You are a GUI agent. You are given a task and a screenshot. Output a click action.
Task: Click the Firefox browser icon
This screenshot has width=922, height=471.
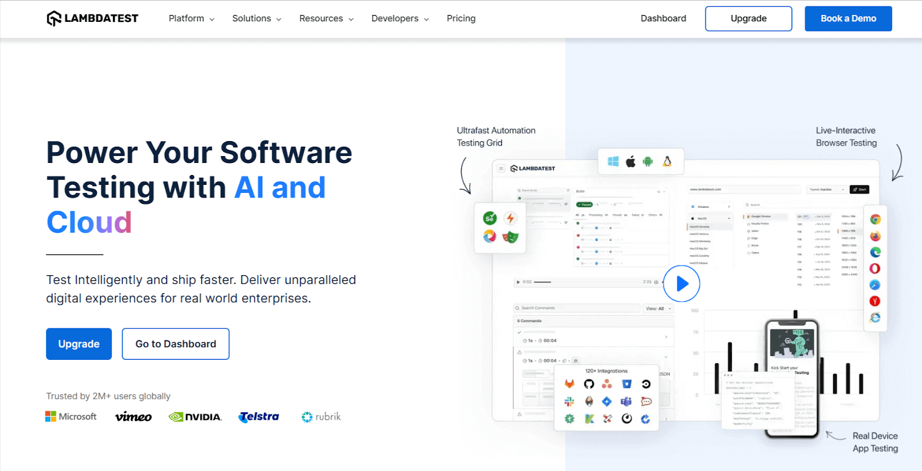[875, 236]
